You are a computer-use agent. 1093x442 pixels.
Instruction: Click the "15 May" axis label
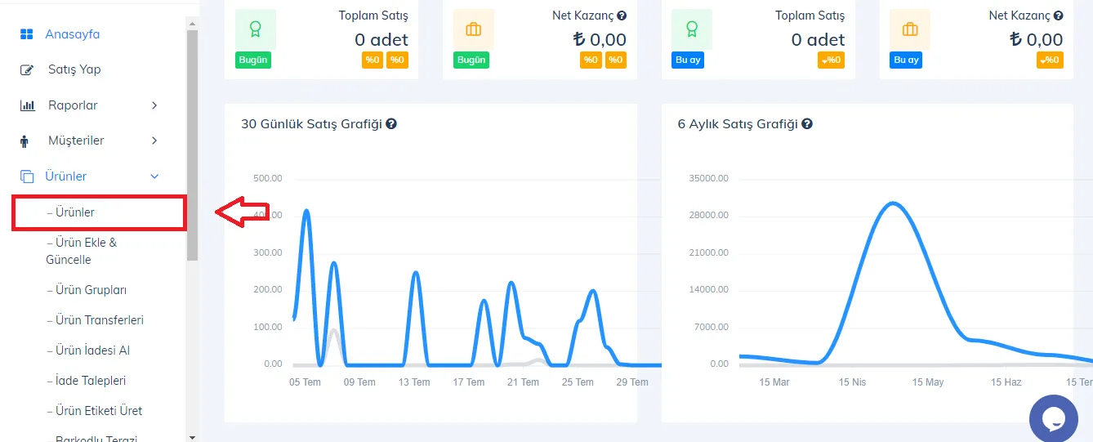coord(928,382)
